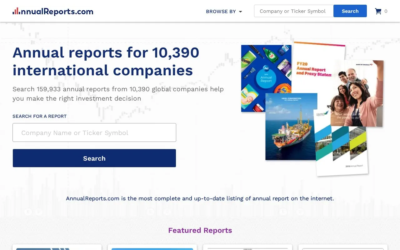Focus header Company or Ticker Symbol field
The height and width of the screenshot is (250, 400).
[294, 11]
